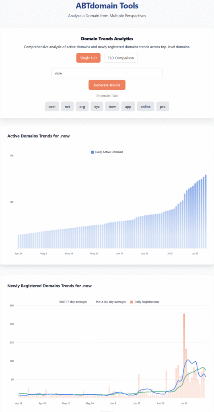This screenshot has height=412, width=214.
Task: Pick the xyz TLD chip
Action: pos(97,107)
